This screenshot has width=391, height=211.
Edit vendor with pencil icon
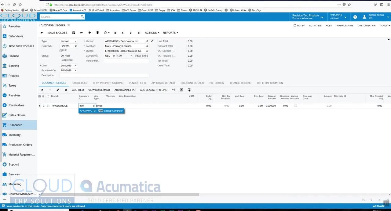[152, 41]
